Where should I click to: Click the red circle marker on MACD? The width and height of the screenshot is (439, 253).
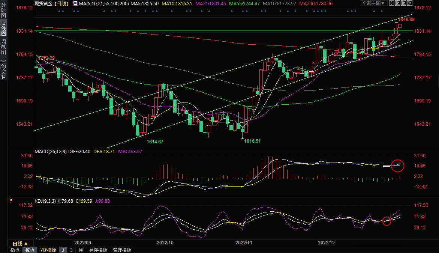point(397,165)
